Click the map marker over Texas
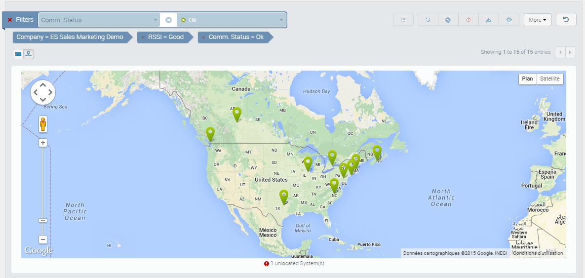Image resolution: width=585 pixels, height=278 pixels. pyautogui.click(x=284, y=197)
